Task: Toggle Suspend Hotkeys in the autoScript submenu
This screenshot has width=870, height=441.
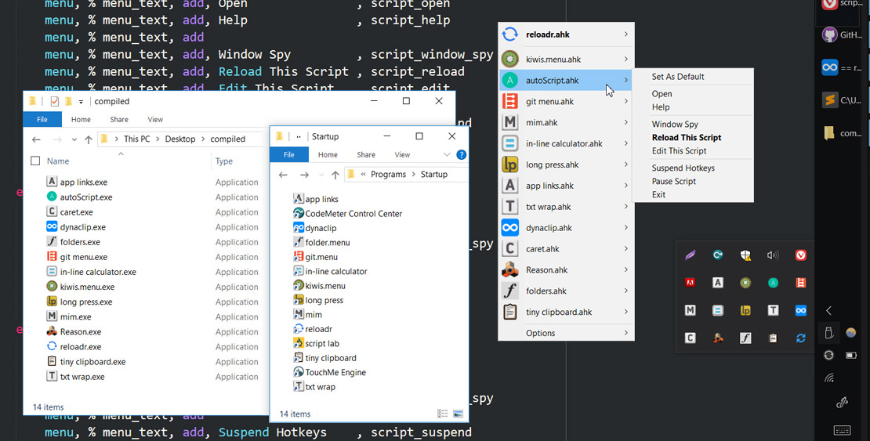Action: pos(683,168)
